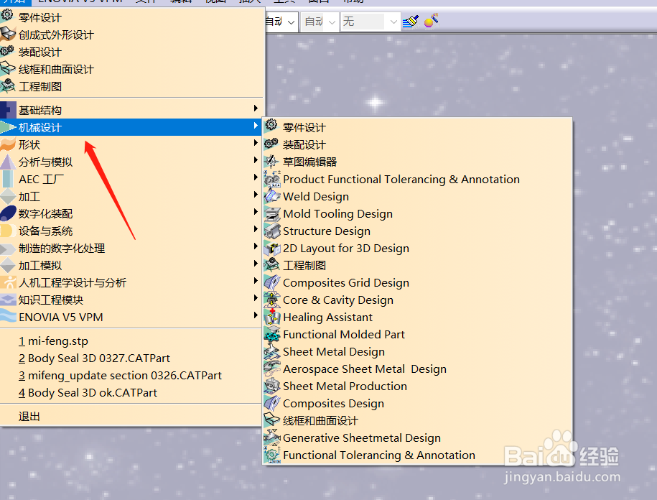This screenshot has width=657, height=500.
Task: Expand the 数字化装配 submenu arrow
Action: pyautogui.click(x=256, y=212)
